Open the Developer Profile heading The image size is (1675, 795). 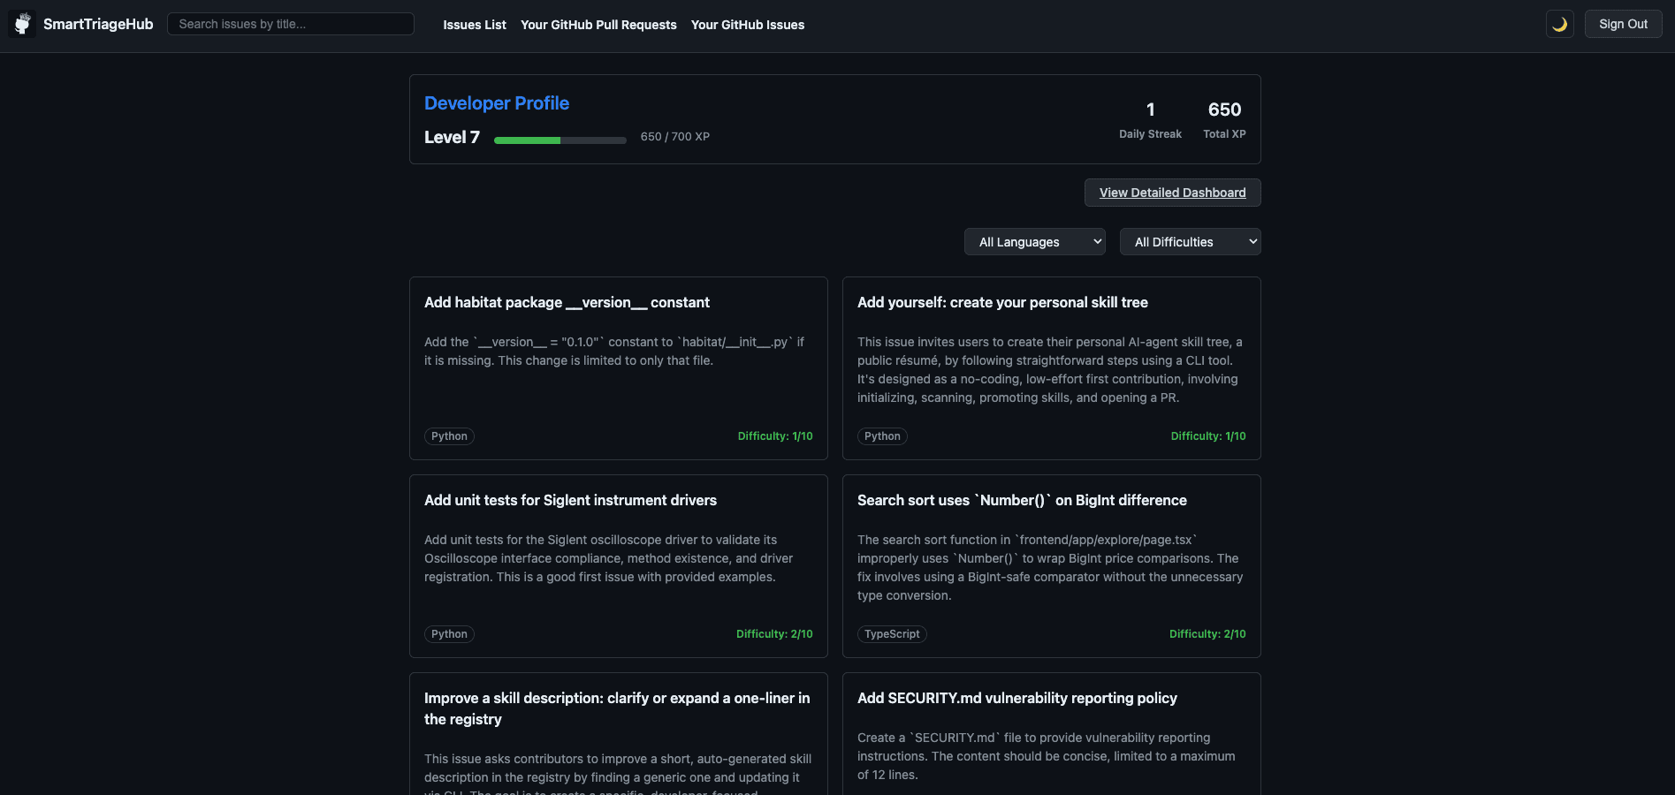(497, 103)
